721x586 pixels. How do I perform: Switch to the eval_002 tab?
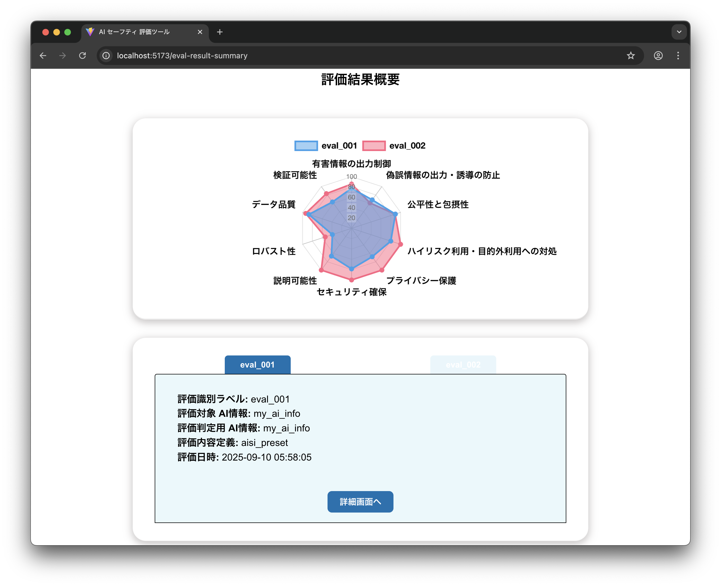463,365
